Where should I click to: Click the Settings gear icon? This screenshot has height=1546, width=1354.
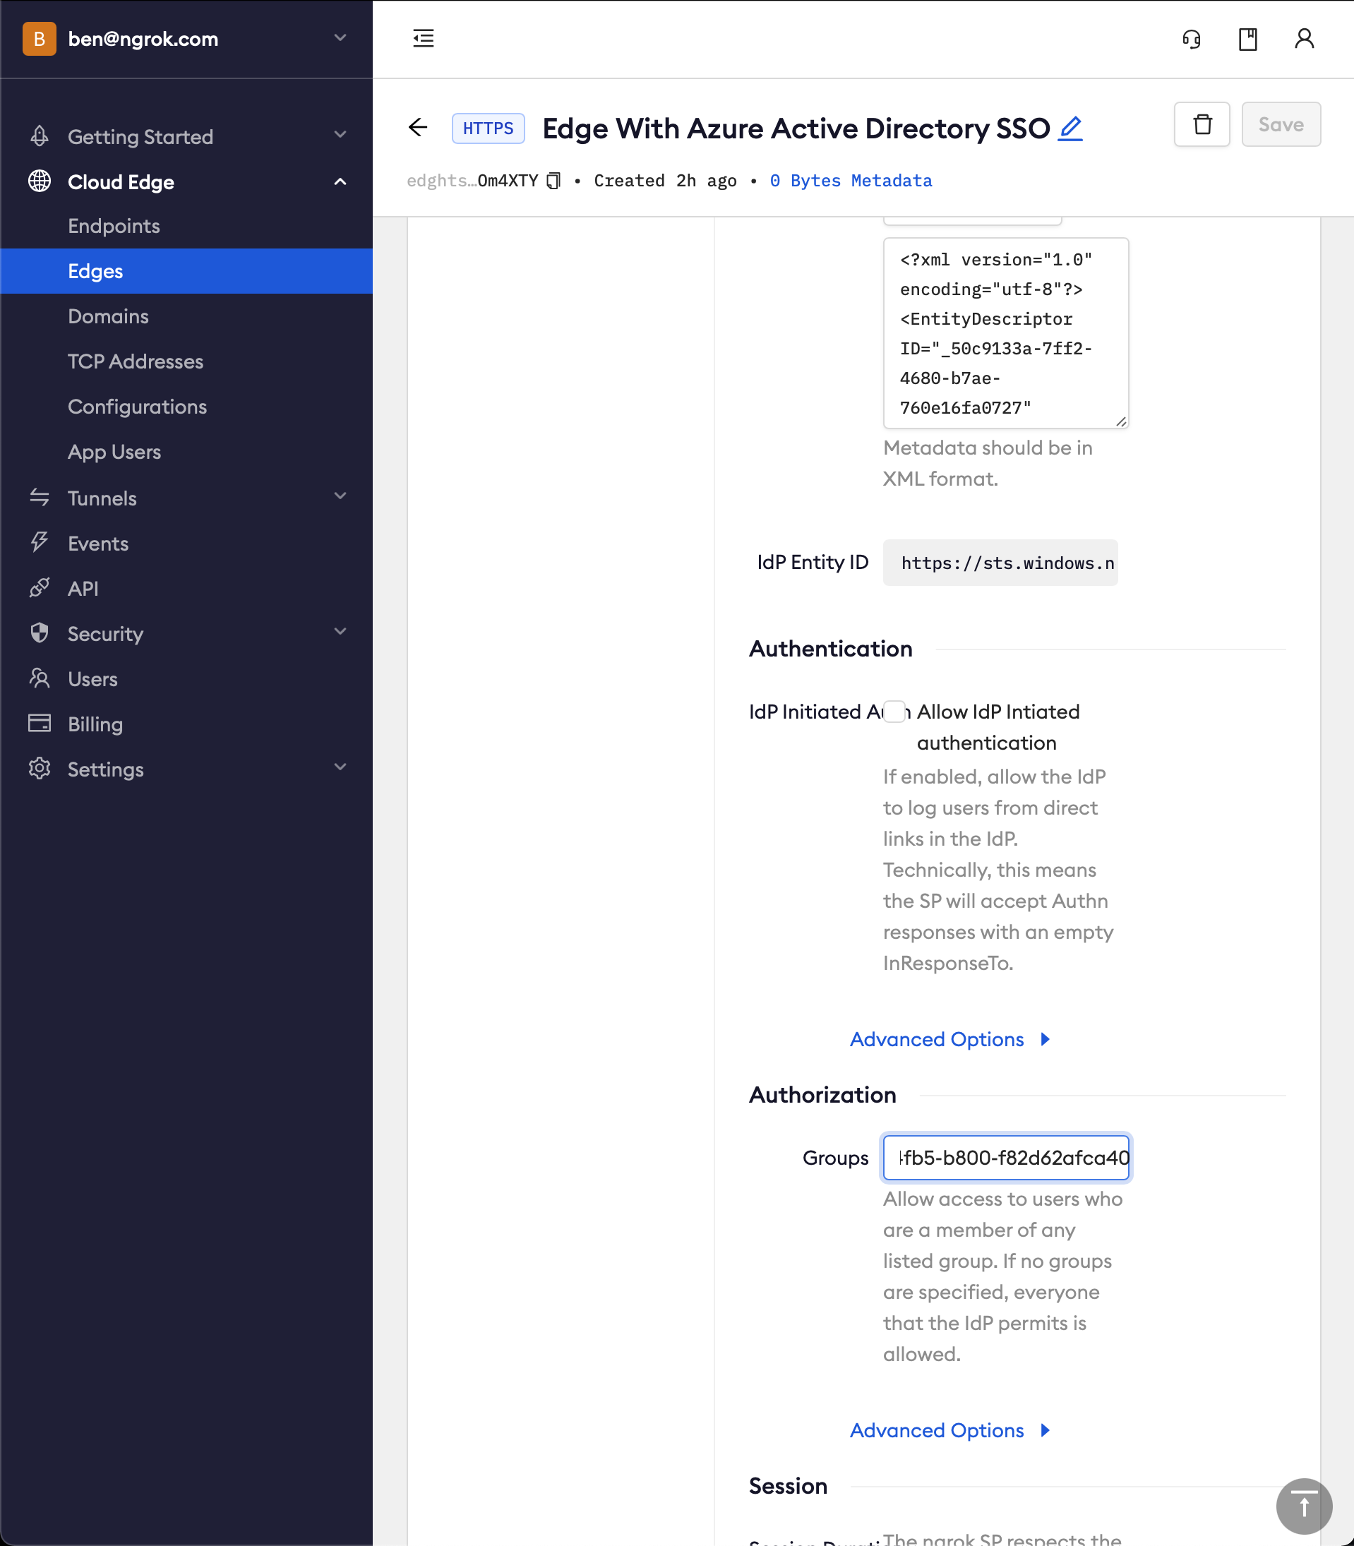(40, 769)
